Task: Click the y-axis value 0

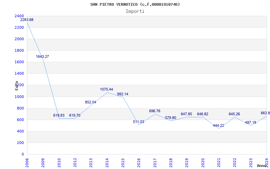Action: coord(23,154)
